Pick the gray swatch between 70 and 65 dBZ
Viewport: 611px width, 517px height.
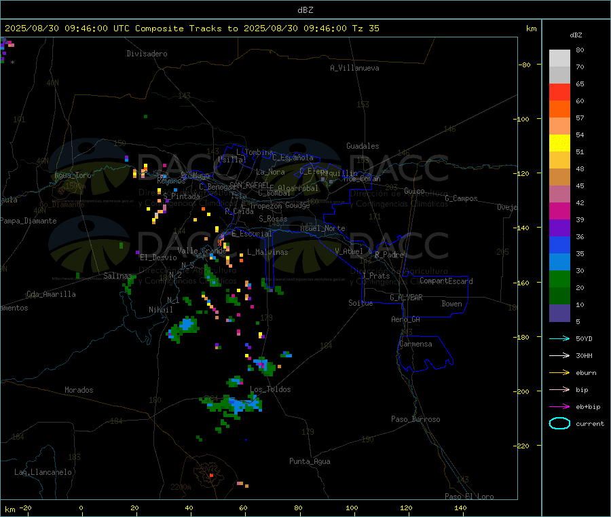tap(559, 75)
